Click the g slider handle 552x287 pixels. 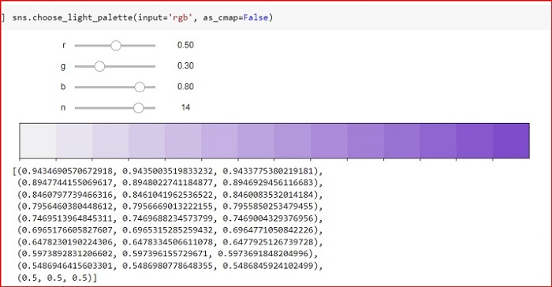99,66
